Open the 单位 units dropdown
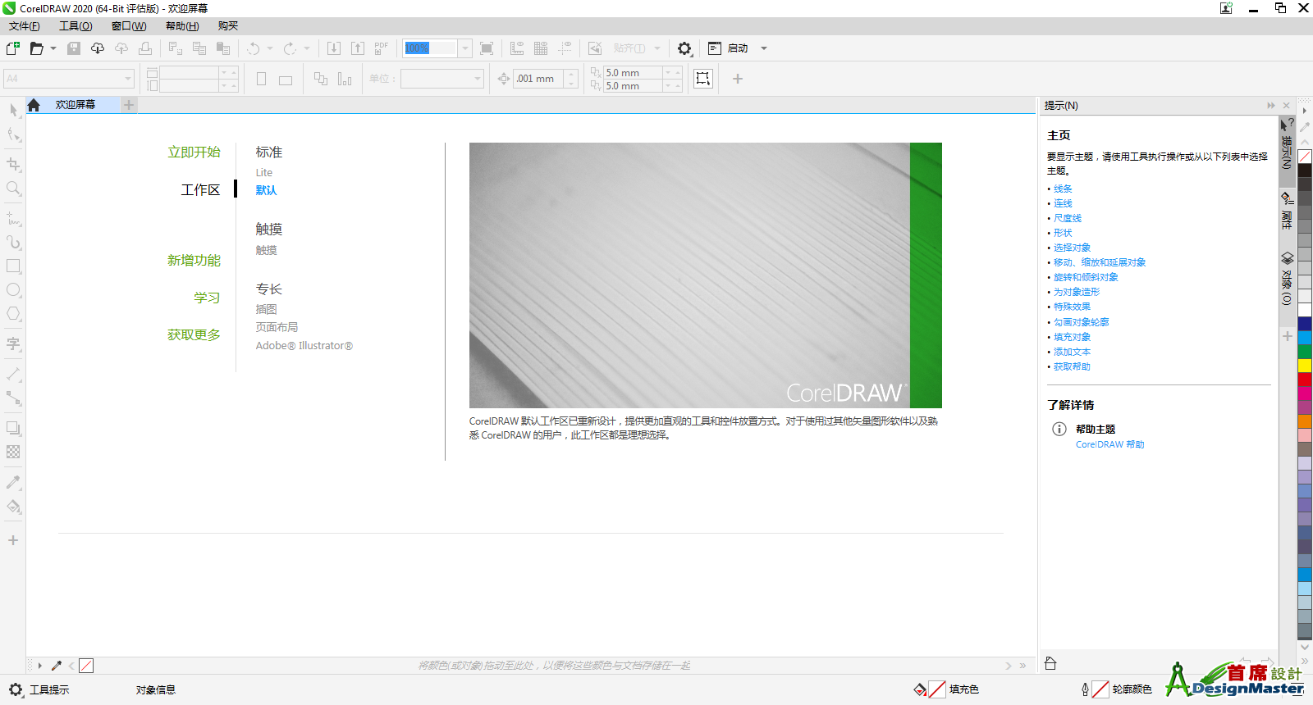This screenshot has height=705, width=1313. [478, 79]
